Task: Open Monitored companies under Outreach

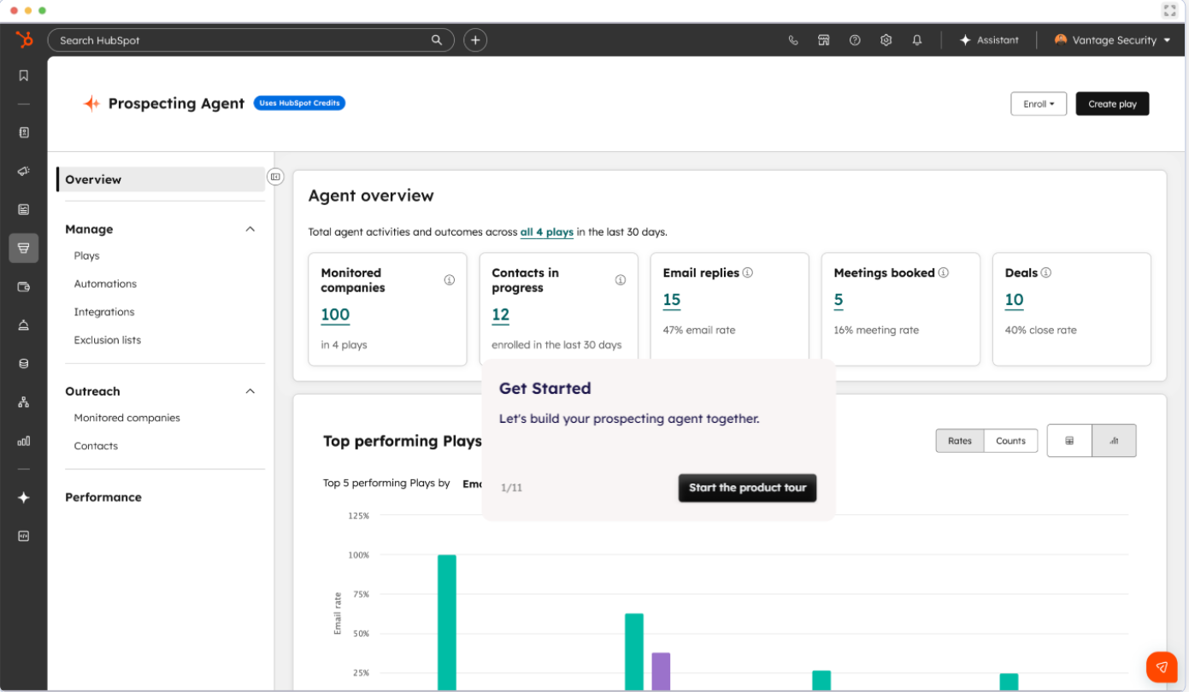Action: [127, 418]
